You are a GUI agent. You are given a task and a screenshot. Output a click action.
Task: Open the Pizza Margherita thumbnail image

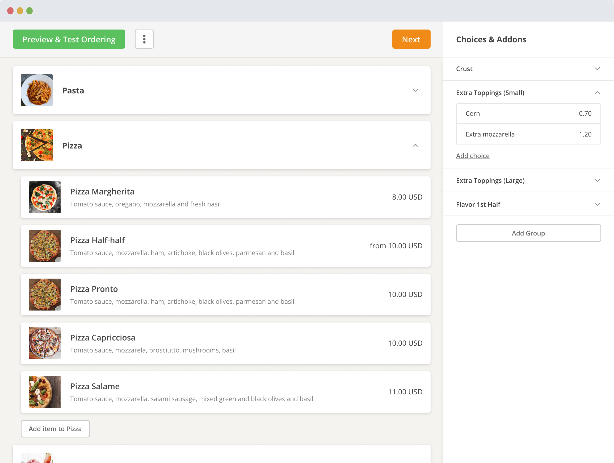pos(44,197)
